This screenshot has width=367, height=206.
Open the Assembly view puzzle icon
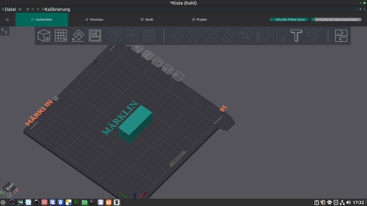tap(341, 35)
